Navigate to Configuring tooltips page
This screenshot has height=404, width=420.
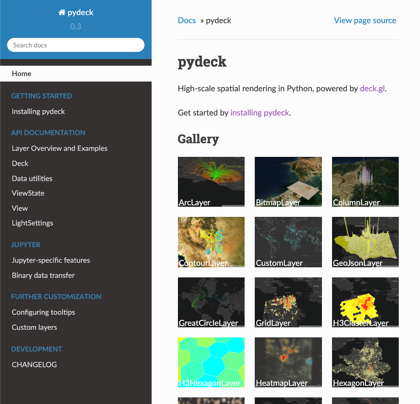coord(43,312)
